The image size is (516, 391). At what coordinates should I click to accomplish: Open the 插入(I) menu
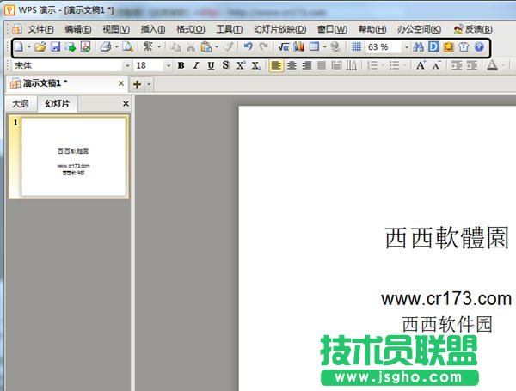click(153, 29)
